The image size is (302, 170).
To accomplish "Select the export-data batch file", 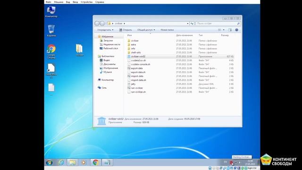I will (137, 68).
